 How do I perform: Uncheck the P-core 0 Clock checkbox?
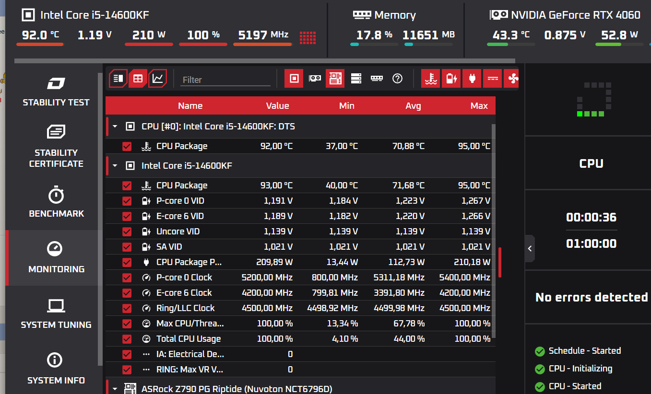[x=127, y=278]
